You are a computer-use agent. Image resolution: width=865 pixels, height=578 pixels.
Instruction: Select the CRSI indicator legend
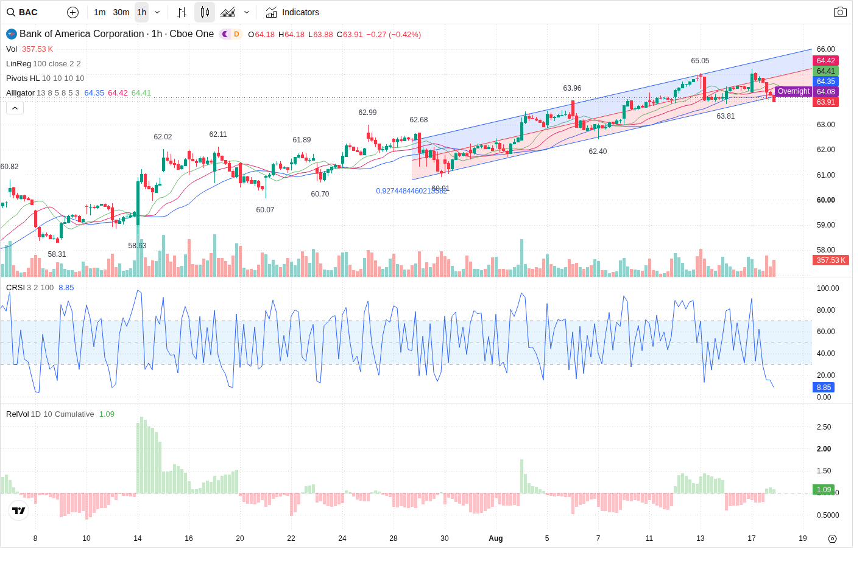point(15,288)
